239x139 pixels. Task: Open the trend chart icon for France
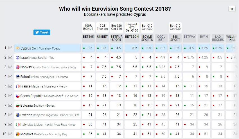10,86
